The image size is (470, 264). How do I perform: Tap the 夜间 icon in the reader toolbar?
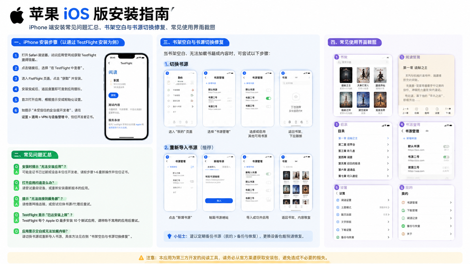pyautogui.click(x=427, y=109)
